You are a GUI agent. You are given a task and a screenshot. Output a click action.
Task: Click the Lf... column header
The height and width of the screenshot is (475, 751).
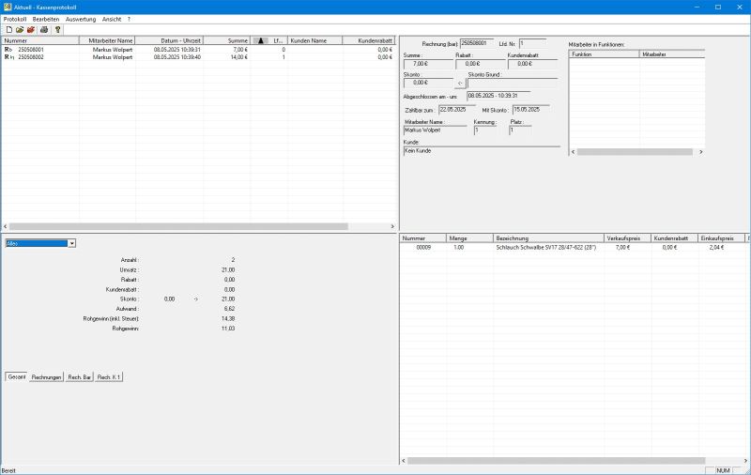click(x=279, y=40)
